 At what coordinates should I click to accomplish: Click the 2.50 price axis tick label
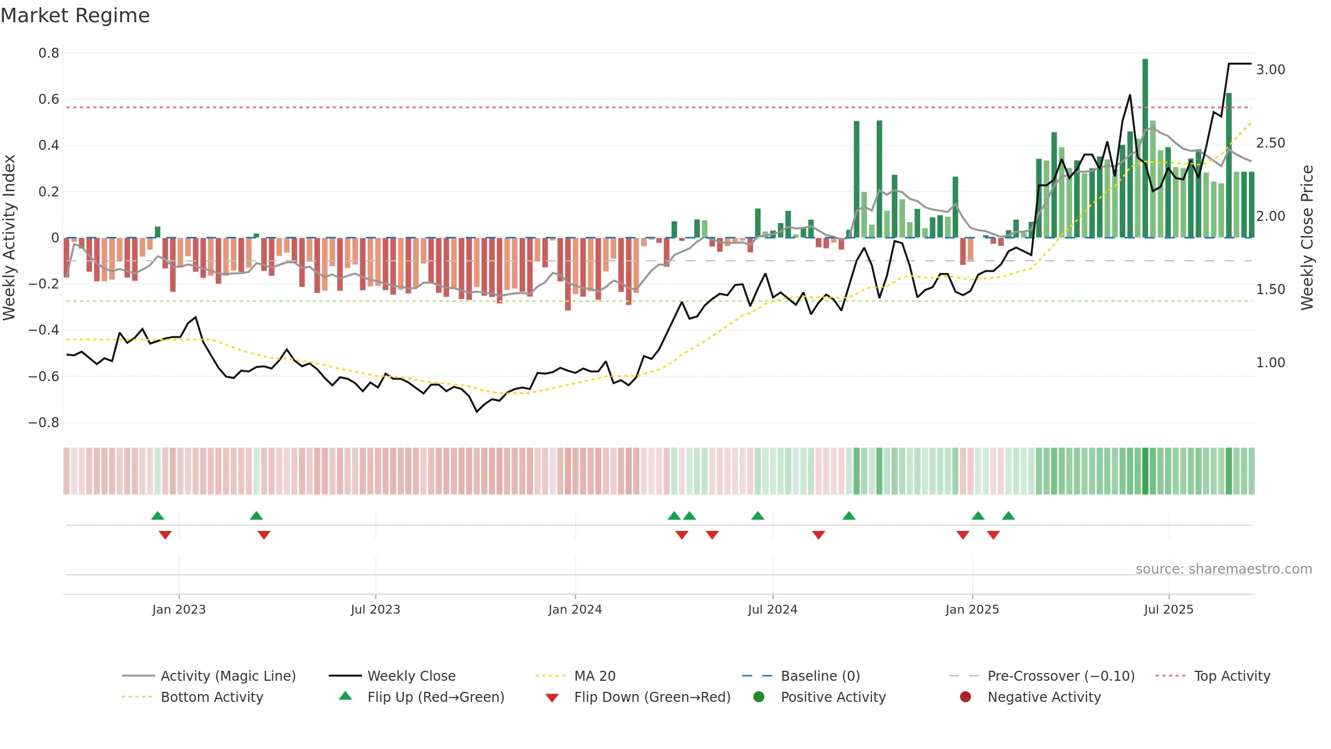(x=1271, y=143)
